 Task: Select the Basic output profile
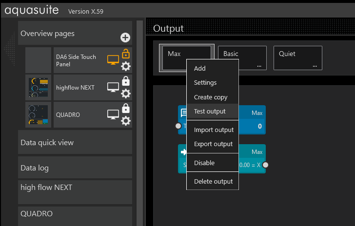point(242,58)
